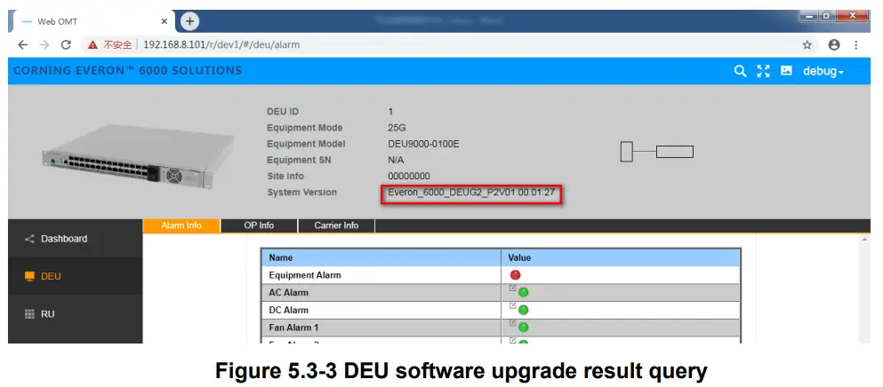
Task: Switch to the Alarm Info tab
Action: tap(181, 225)
